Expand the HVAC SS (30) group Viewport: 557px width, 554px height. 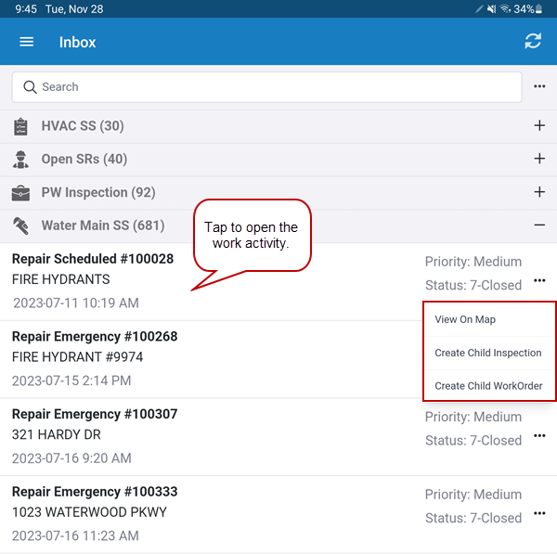[539, 126]
